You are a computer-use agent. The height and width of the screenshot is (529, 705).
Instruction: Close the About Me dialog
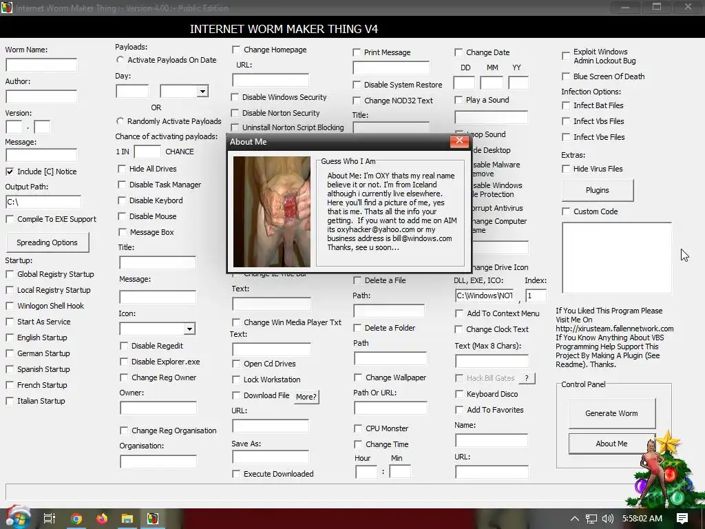(459, 141)
